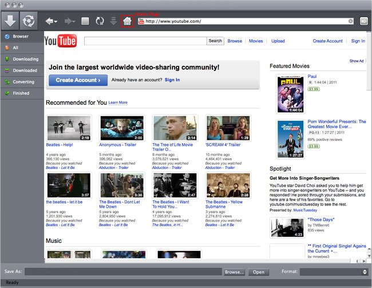
Task: Click 'Abduction - Trailer' link under Anonymous Trailer
Action: (x=114, y=168)
